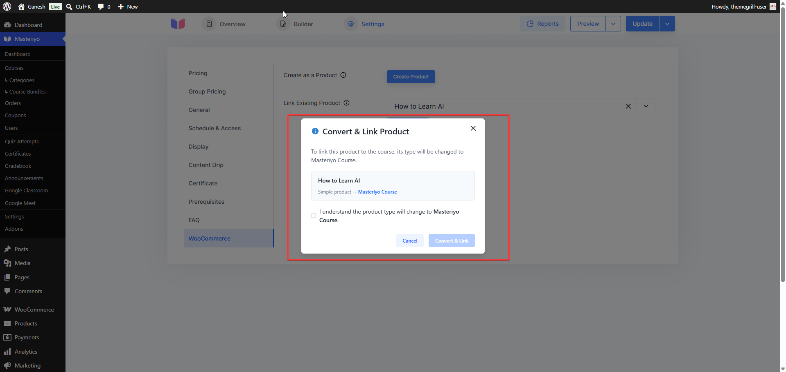Image resolution: width=786 pixels, height=372 pixels.
Task: Click the Overview step icon
Action: pyautogui.click(x=209, y=24)
